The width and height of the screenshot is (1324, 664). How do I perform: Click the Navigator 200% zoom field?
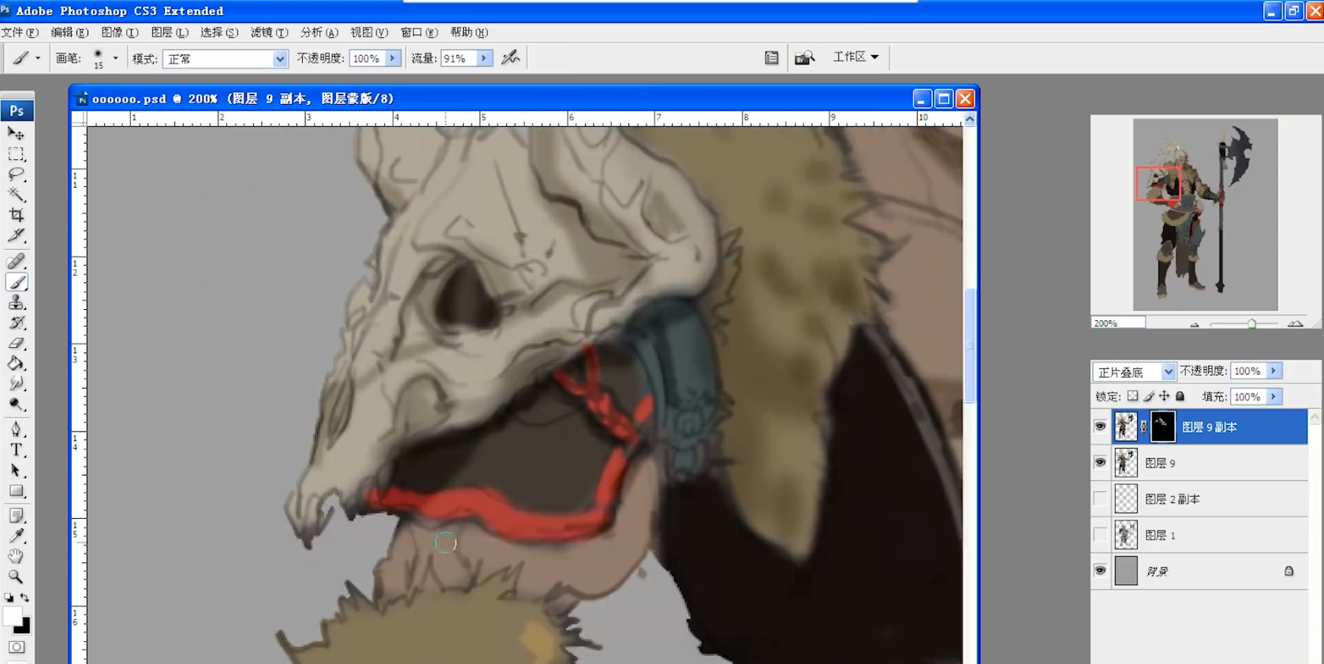coord(1117,323)
